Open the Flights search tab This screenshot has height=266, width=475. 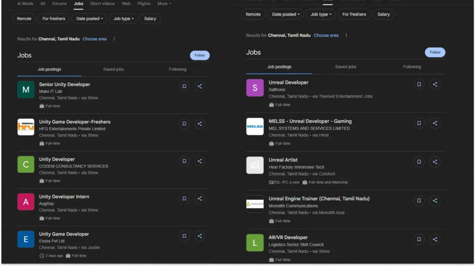144,4
